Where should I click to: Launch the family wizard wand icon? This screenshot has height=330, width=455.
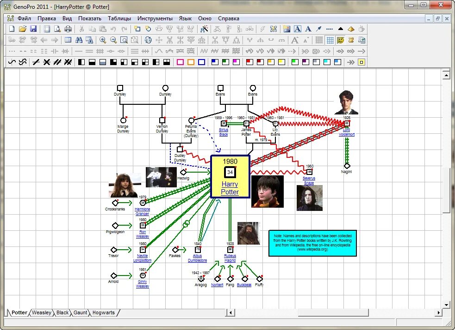204,29
